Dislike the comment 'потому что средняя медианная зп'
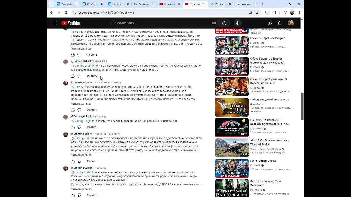The image size is (351, 197). click(79, 127)
